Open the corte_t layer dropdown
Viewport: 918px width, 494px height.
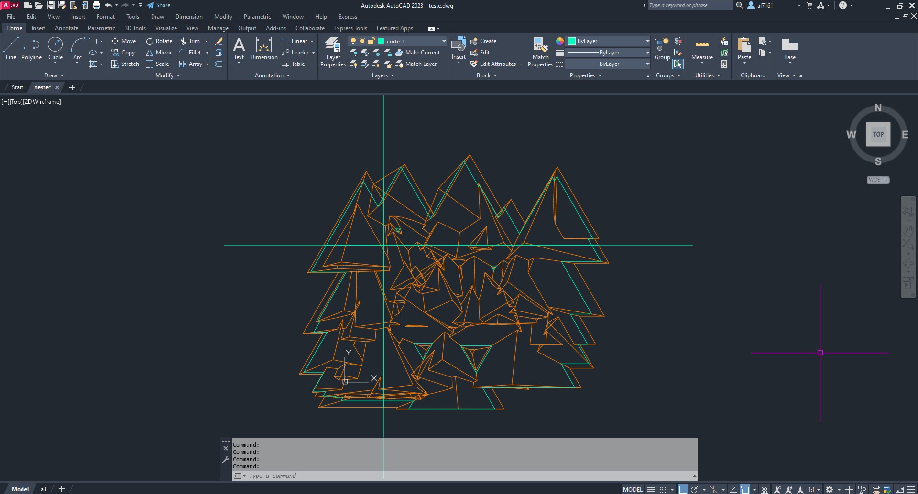coord(444,41)
